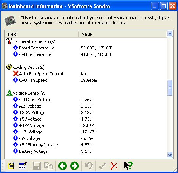This screenshot has width=178, height=173.
Task: Click the value 41.0°C / 105.8°F
Action: pos(97,54)
